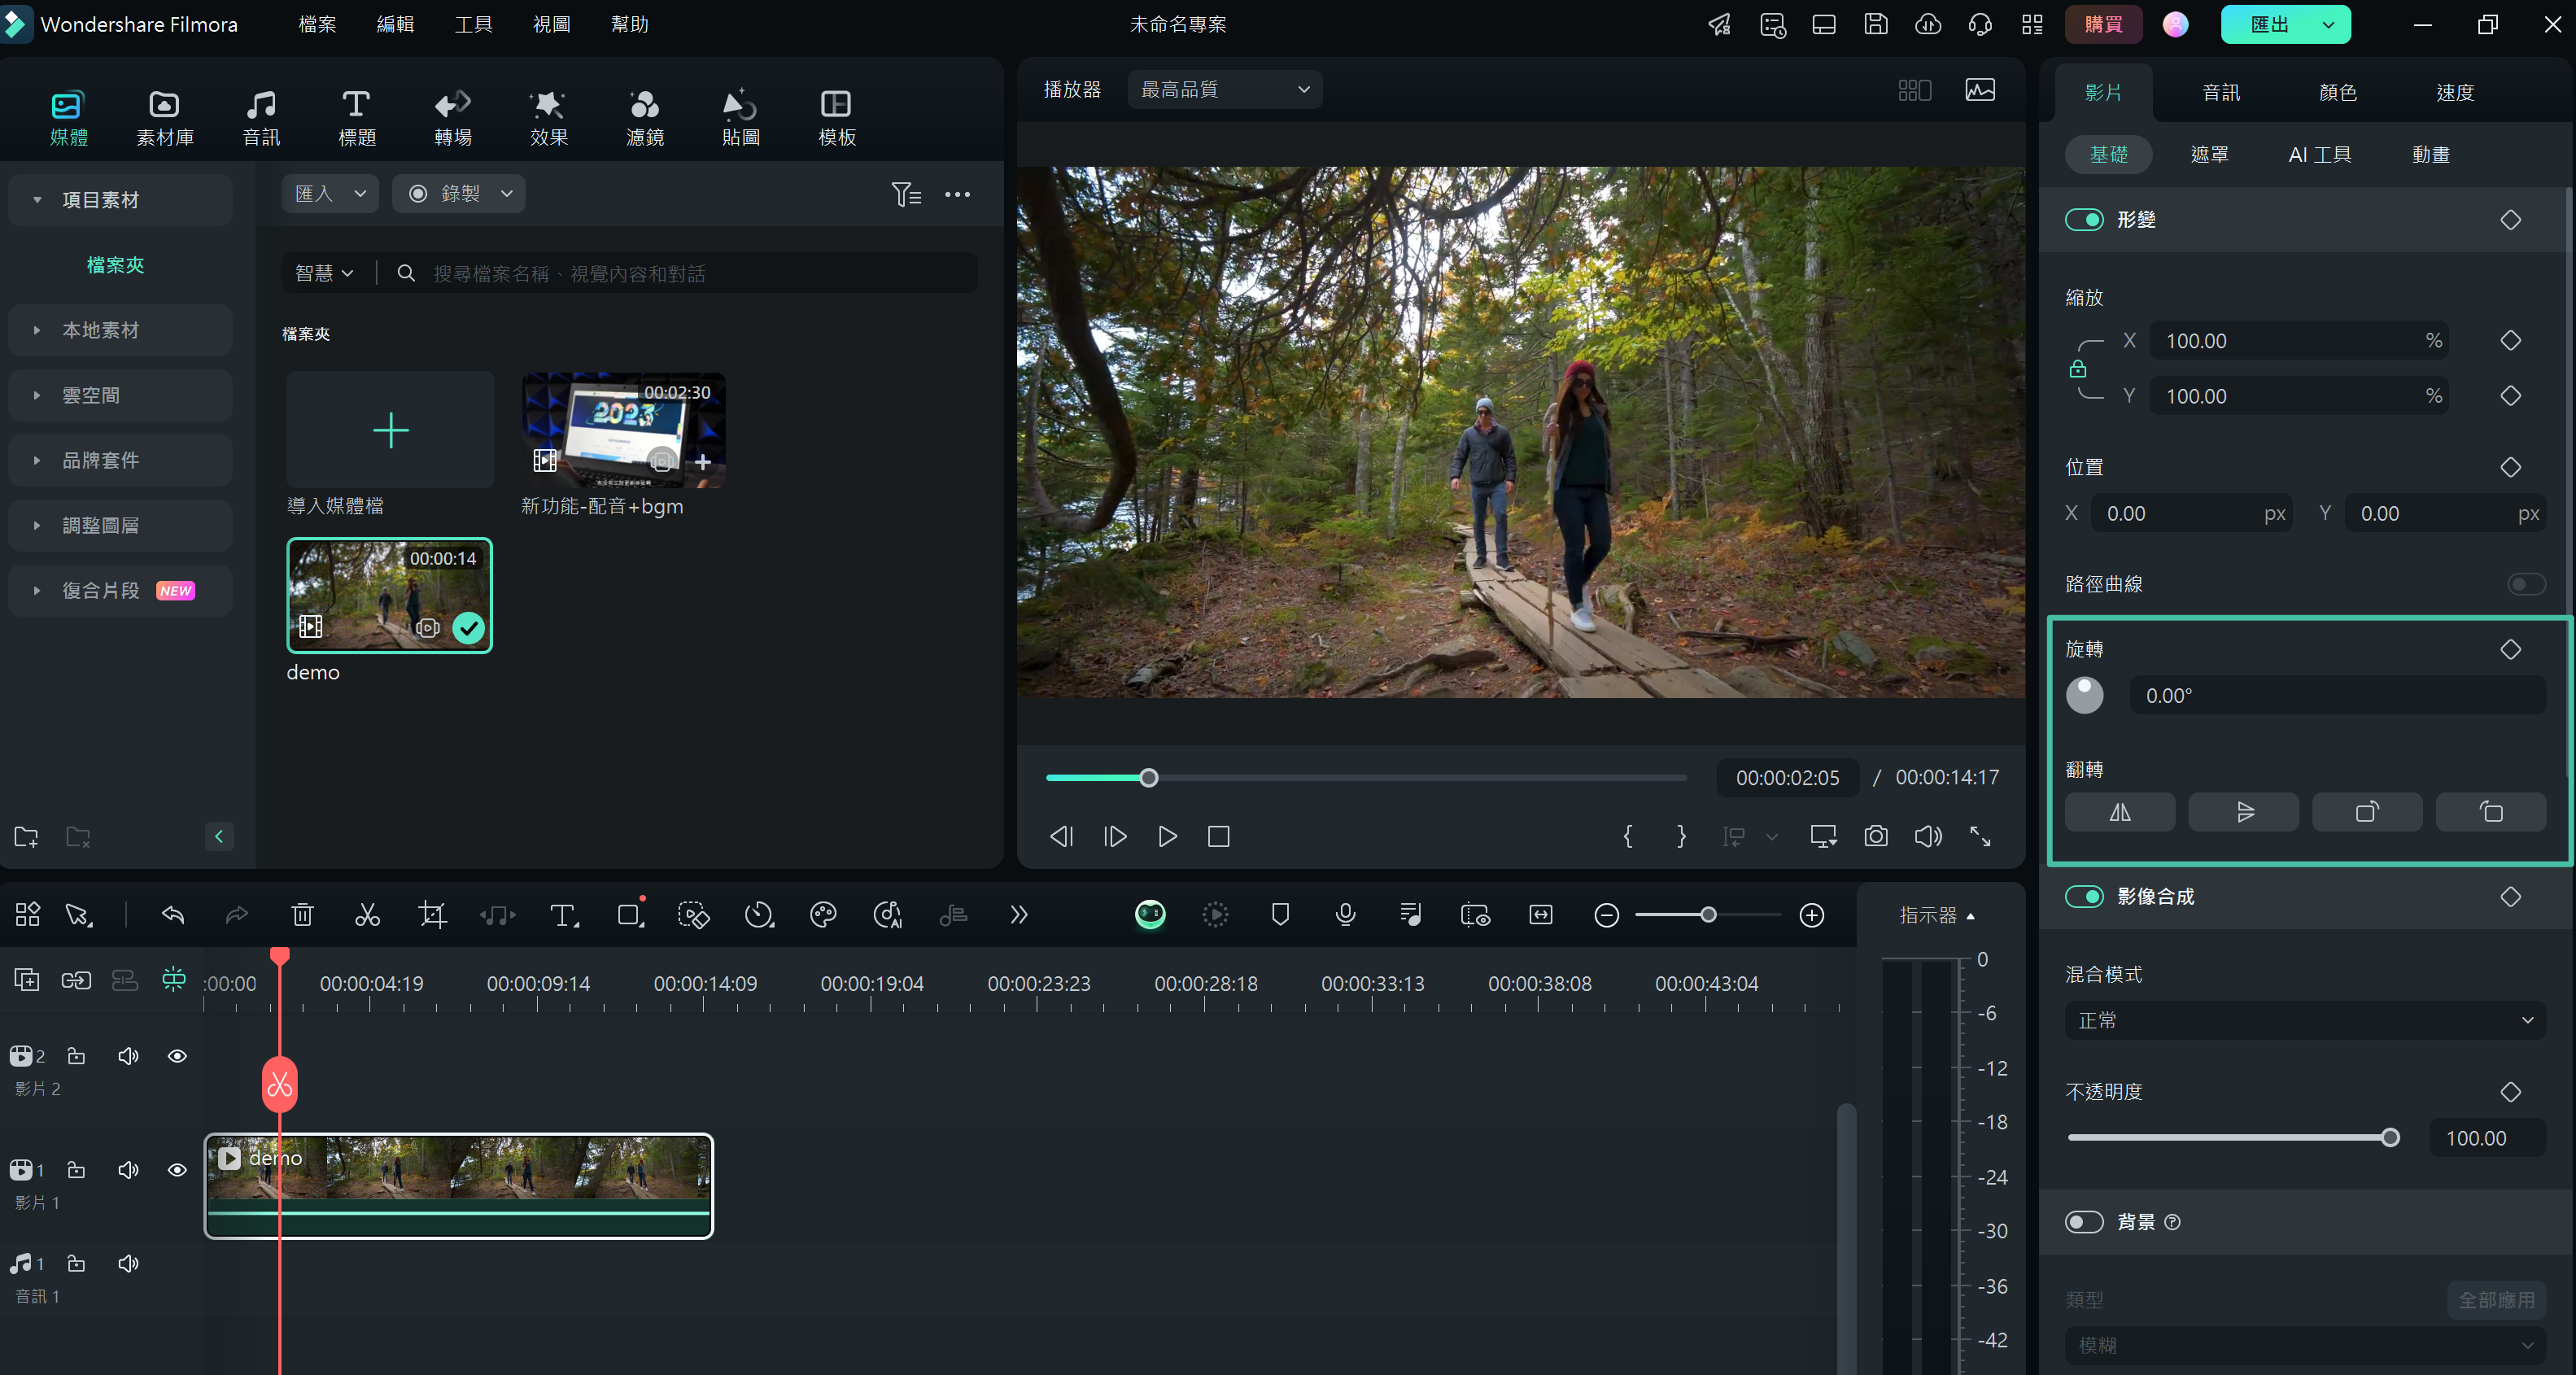2576x1375 pixels.
Task: Click the filter list icon in media panel
Action: tap(906, 194)
